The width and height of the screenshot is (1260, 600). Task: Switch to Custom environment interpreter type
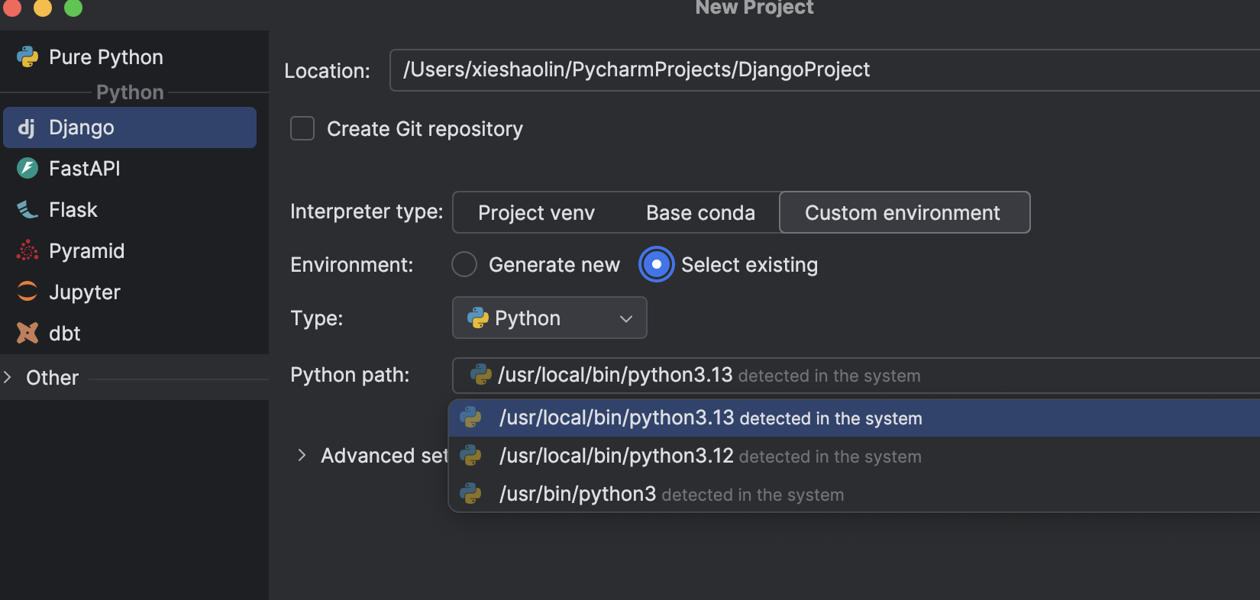click(x=904, y=212)
